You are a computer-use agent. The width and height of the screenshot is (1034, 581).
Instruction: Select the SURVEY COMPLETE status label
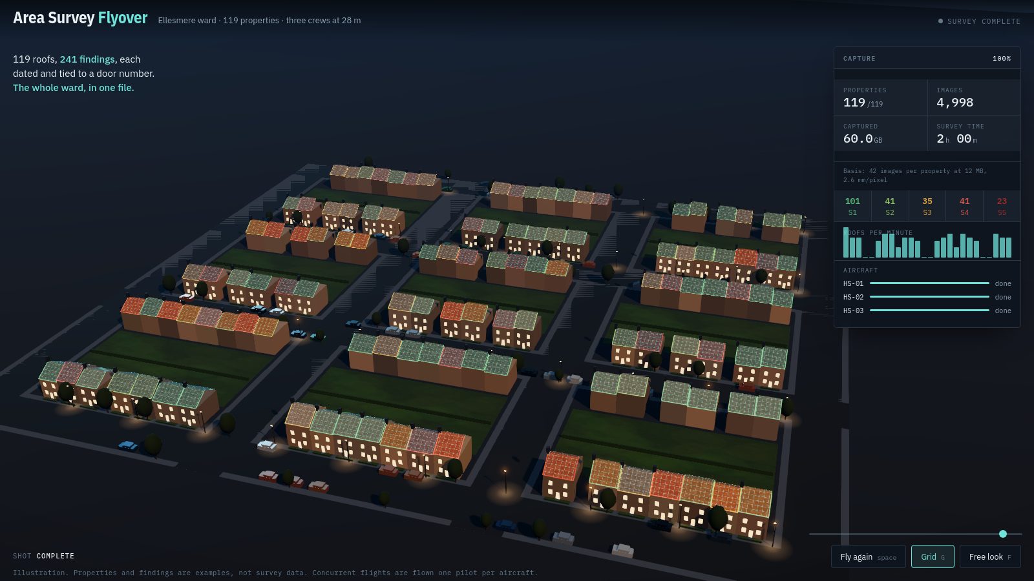click(984, 21)
